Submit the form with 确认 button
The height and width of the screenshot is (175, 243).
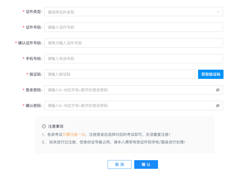[146, 164]
